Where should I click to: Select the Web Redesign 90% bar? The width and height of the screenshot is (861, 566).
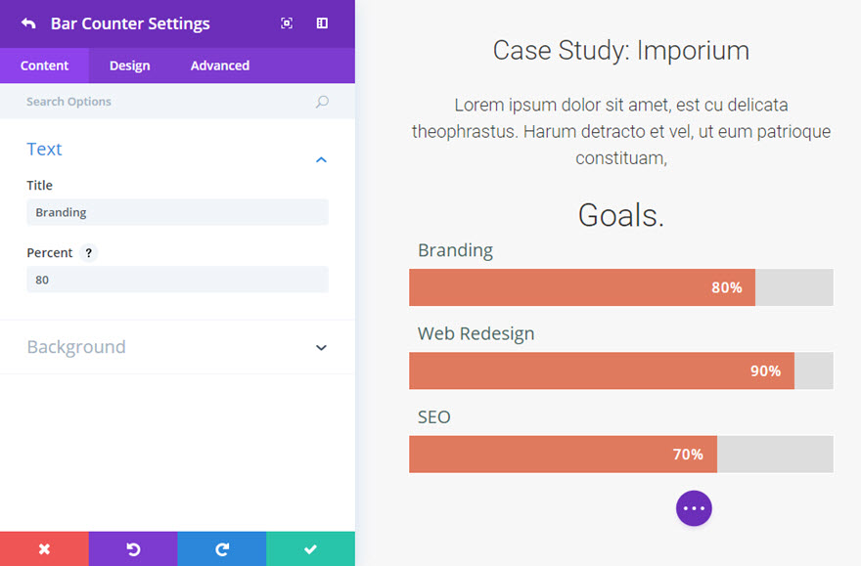[x=621, y=370]
